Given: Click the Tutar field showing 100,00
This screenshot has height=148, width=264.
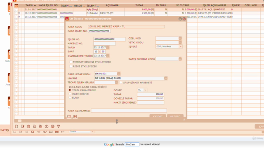Looking at the screenshot, I should coord(151,94).
